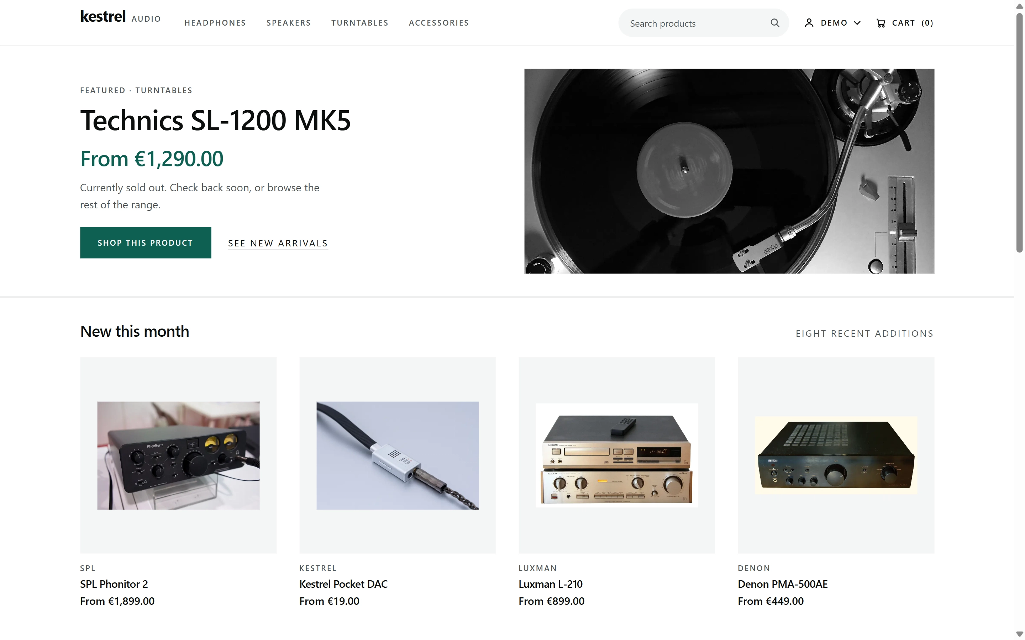
Task: Click the From €19.00 price
Action: (x=329, y=601)
